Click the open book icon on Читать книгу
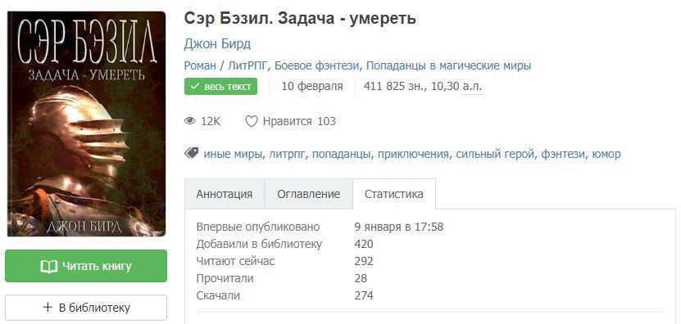Image resolution: width=681 pixels, height=324 pixels. 48,266
